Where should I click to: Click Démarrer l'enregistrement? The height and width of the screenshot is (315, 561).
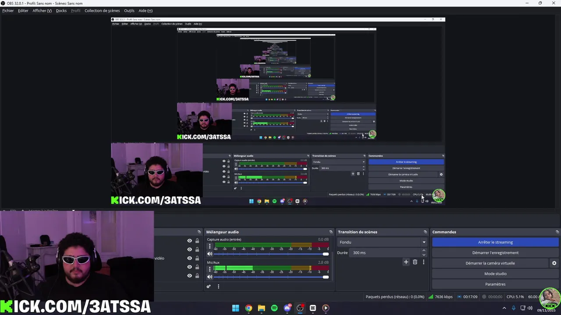495,253
